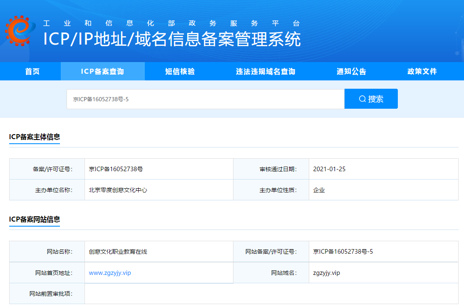
Task: Open the 首页 navigation tab
Action: (32, 71)
